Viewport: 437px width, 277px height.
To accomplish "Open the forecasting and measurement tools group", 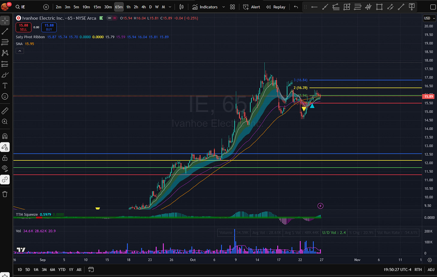I will click(5, 64).
